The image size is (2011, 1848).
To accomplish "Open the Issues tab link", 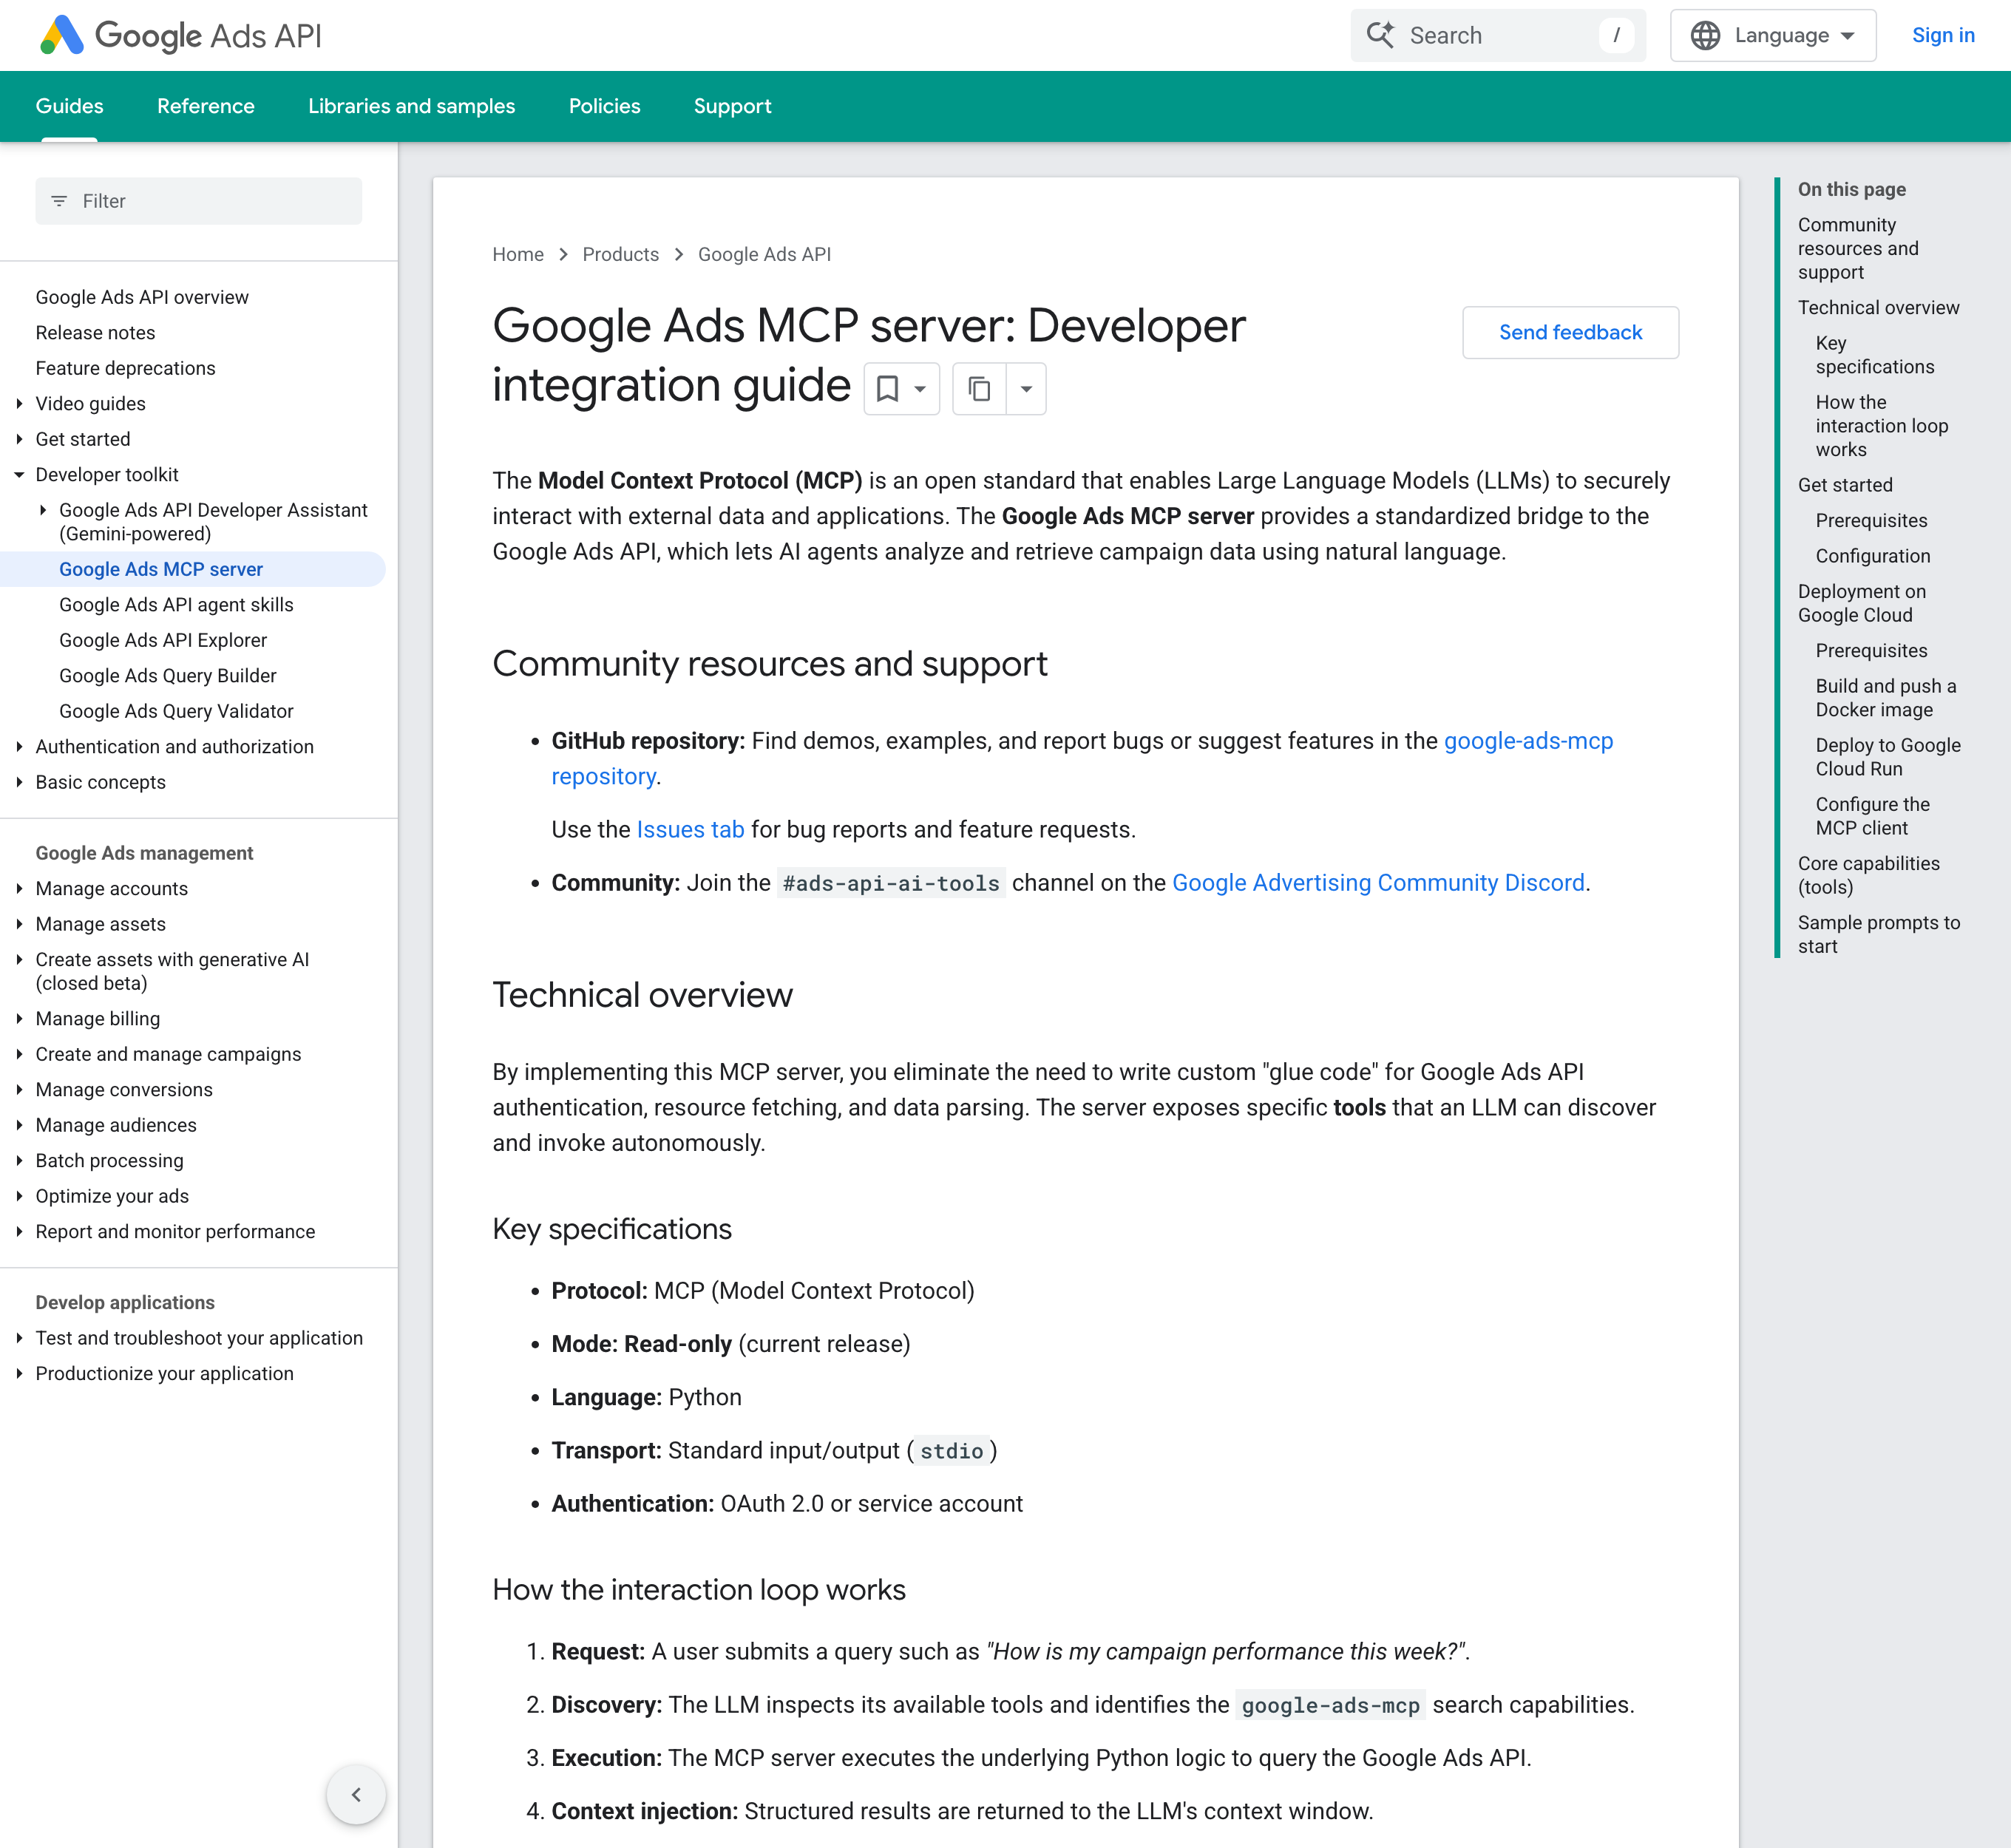I will pos(690,830).
